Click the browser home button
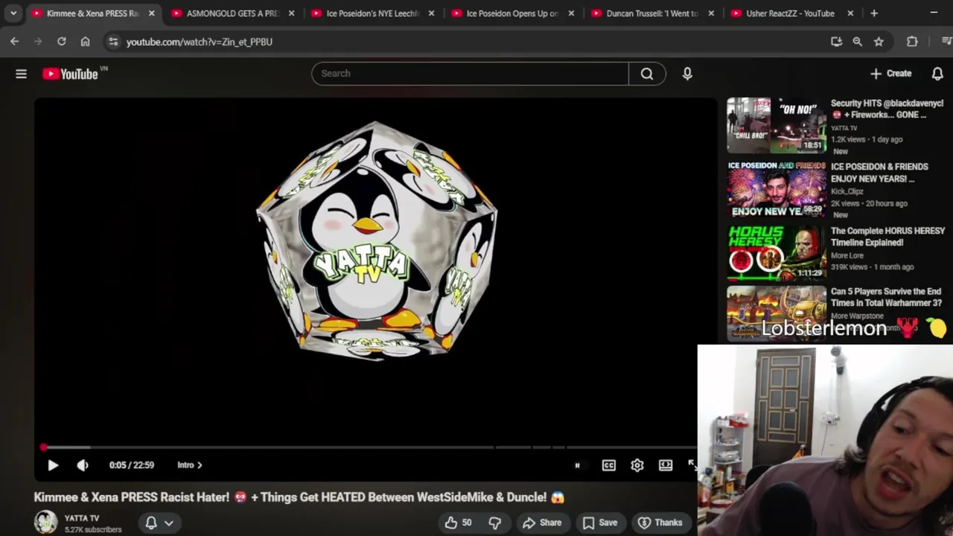 tap(85, 42)
